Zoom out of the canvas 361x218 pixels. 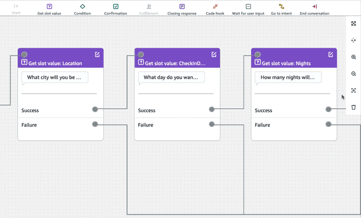click(x=354, y=74)
